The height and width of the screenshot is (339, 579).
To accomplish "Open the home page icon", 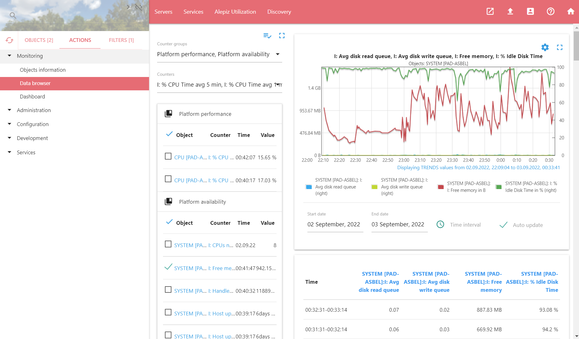I will (x=571, y=11).
